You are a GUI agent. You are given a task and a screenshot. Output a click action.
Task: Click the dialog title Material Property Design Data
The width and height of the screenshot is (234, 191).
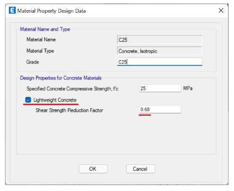[51, 11]
